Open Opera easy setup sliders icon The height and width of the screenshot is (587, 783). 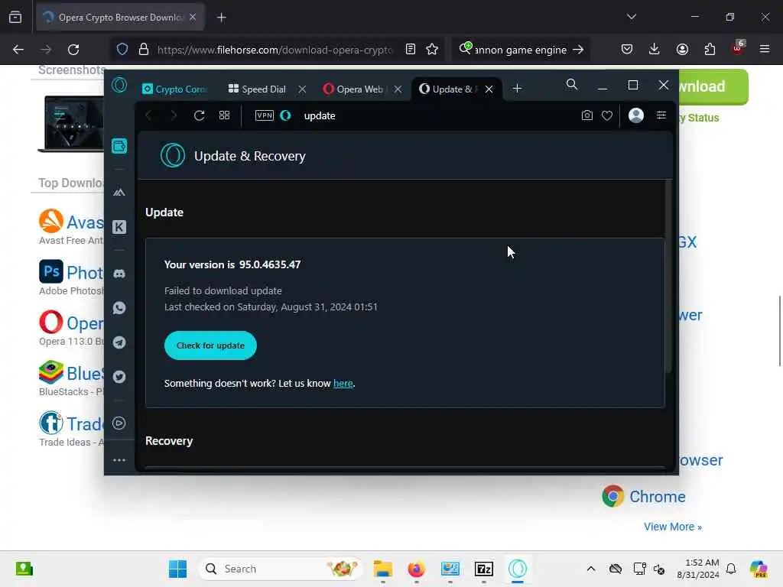661,116
